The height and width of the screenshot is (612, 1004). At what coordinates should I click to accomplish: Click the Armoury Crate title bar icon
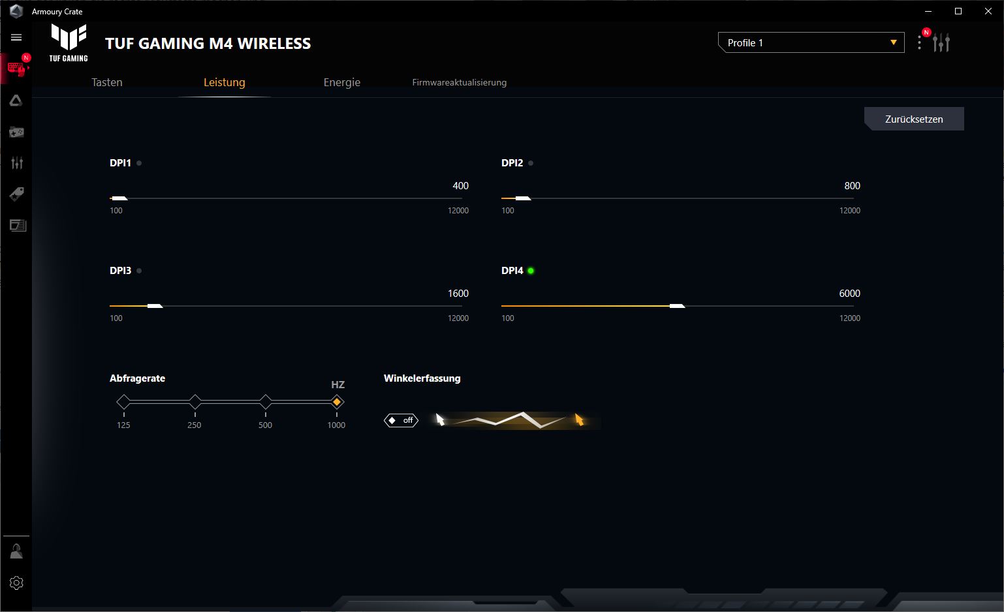click(16, 11)
